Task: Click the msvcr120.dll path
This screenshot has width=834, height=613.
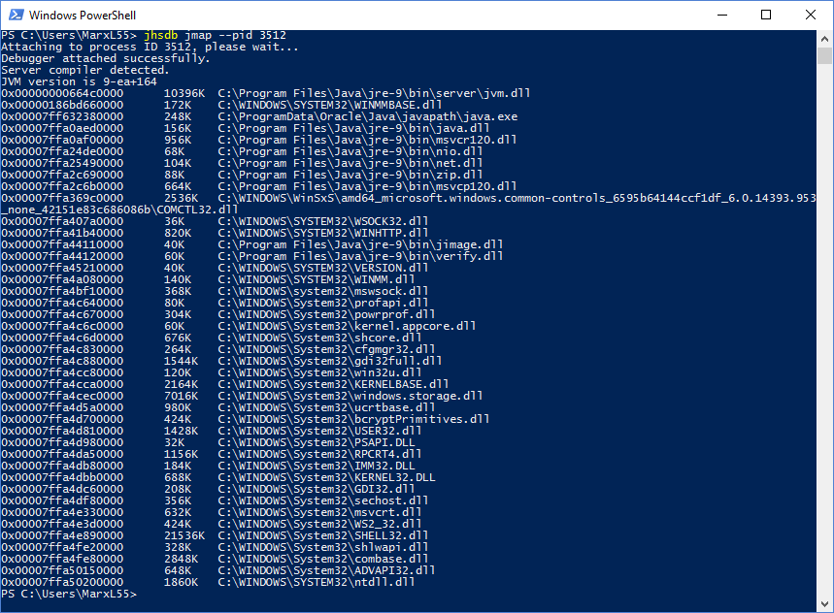Action: pos(367,141)
